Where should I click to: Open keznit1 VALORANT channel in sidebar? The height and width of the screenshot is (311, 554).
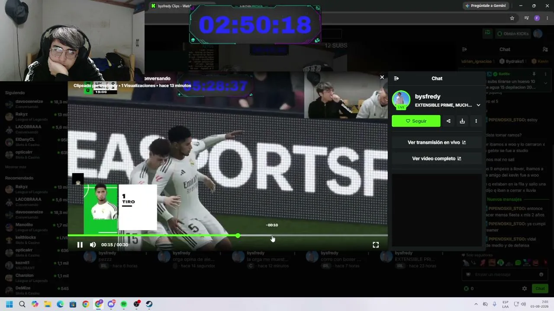click(35, 265)
